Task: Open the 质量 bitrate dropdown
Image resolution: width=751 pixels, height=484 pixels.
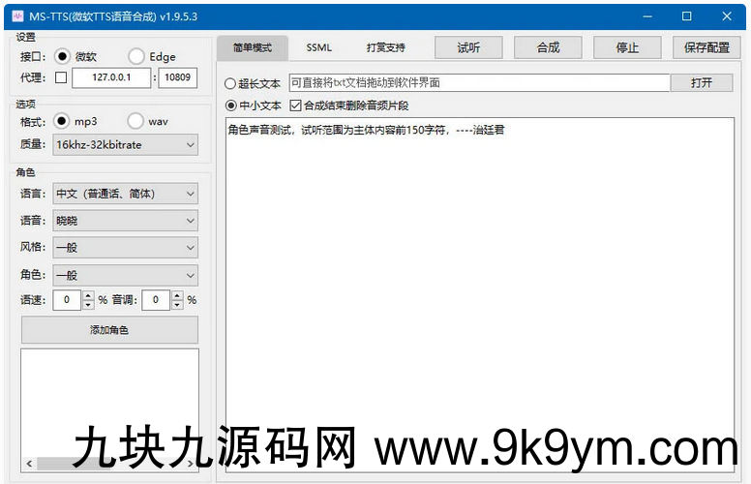Action: (126, 145)
